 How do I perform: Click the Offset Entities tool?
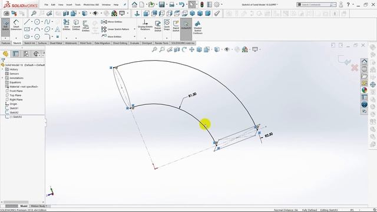[85, 26]
